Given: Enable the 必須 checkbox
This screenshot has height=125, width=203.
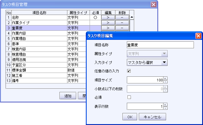Looking at the screenshot, I should [x=129, y=97].
